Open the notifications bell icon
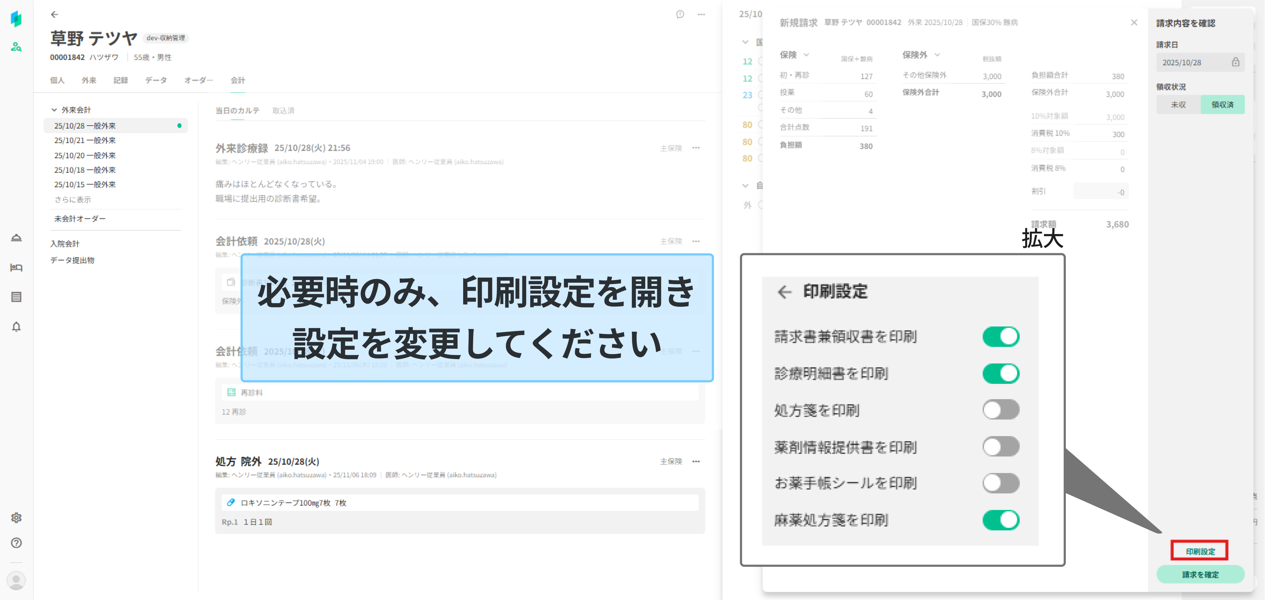Viewport: 1265px width, 600px height. pos(16,327)
